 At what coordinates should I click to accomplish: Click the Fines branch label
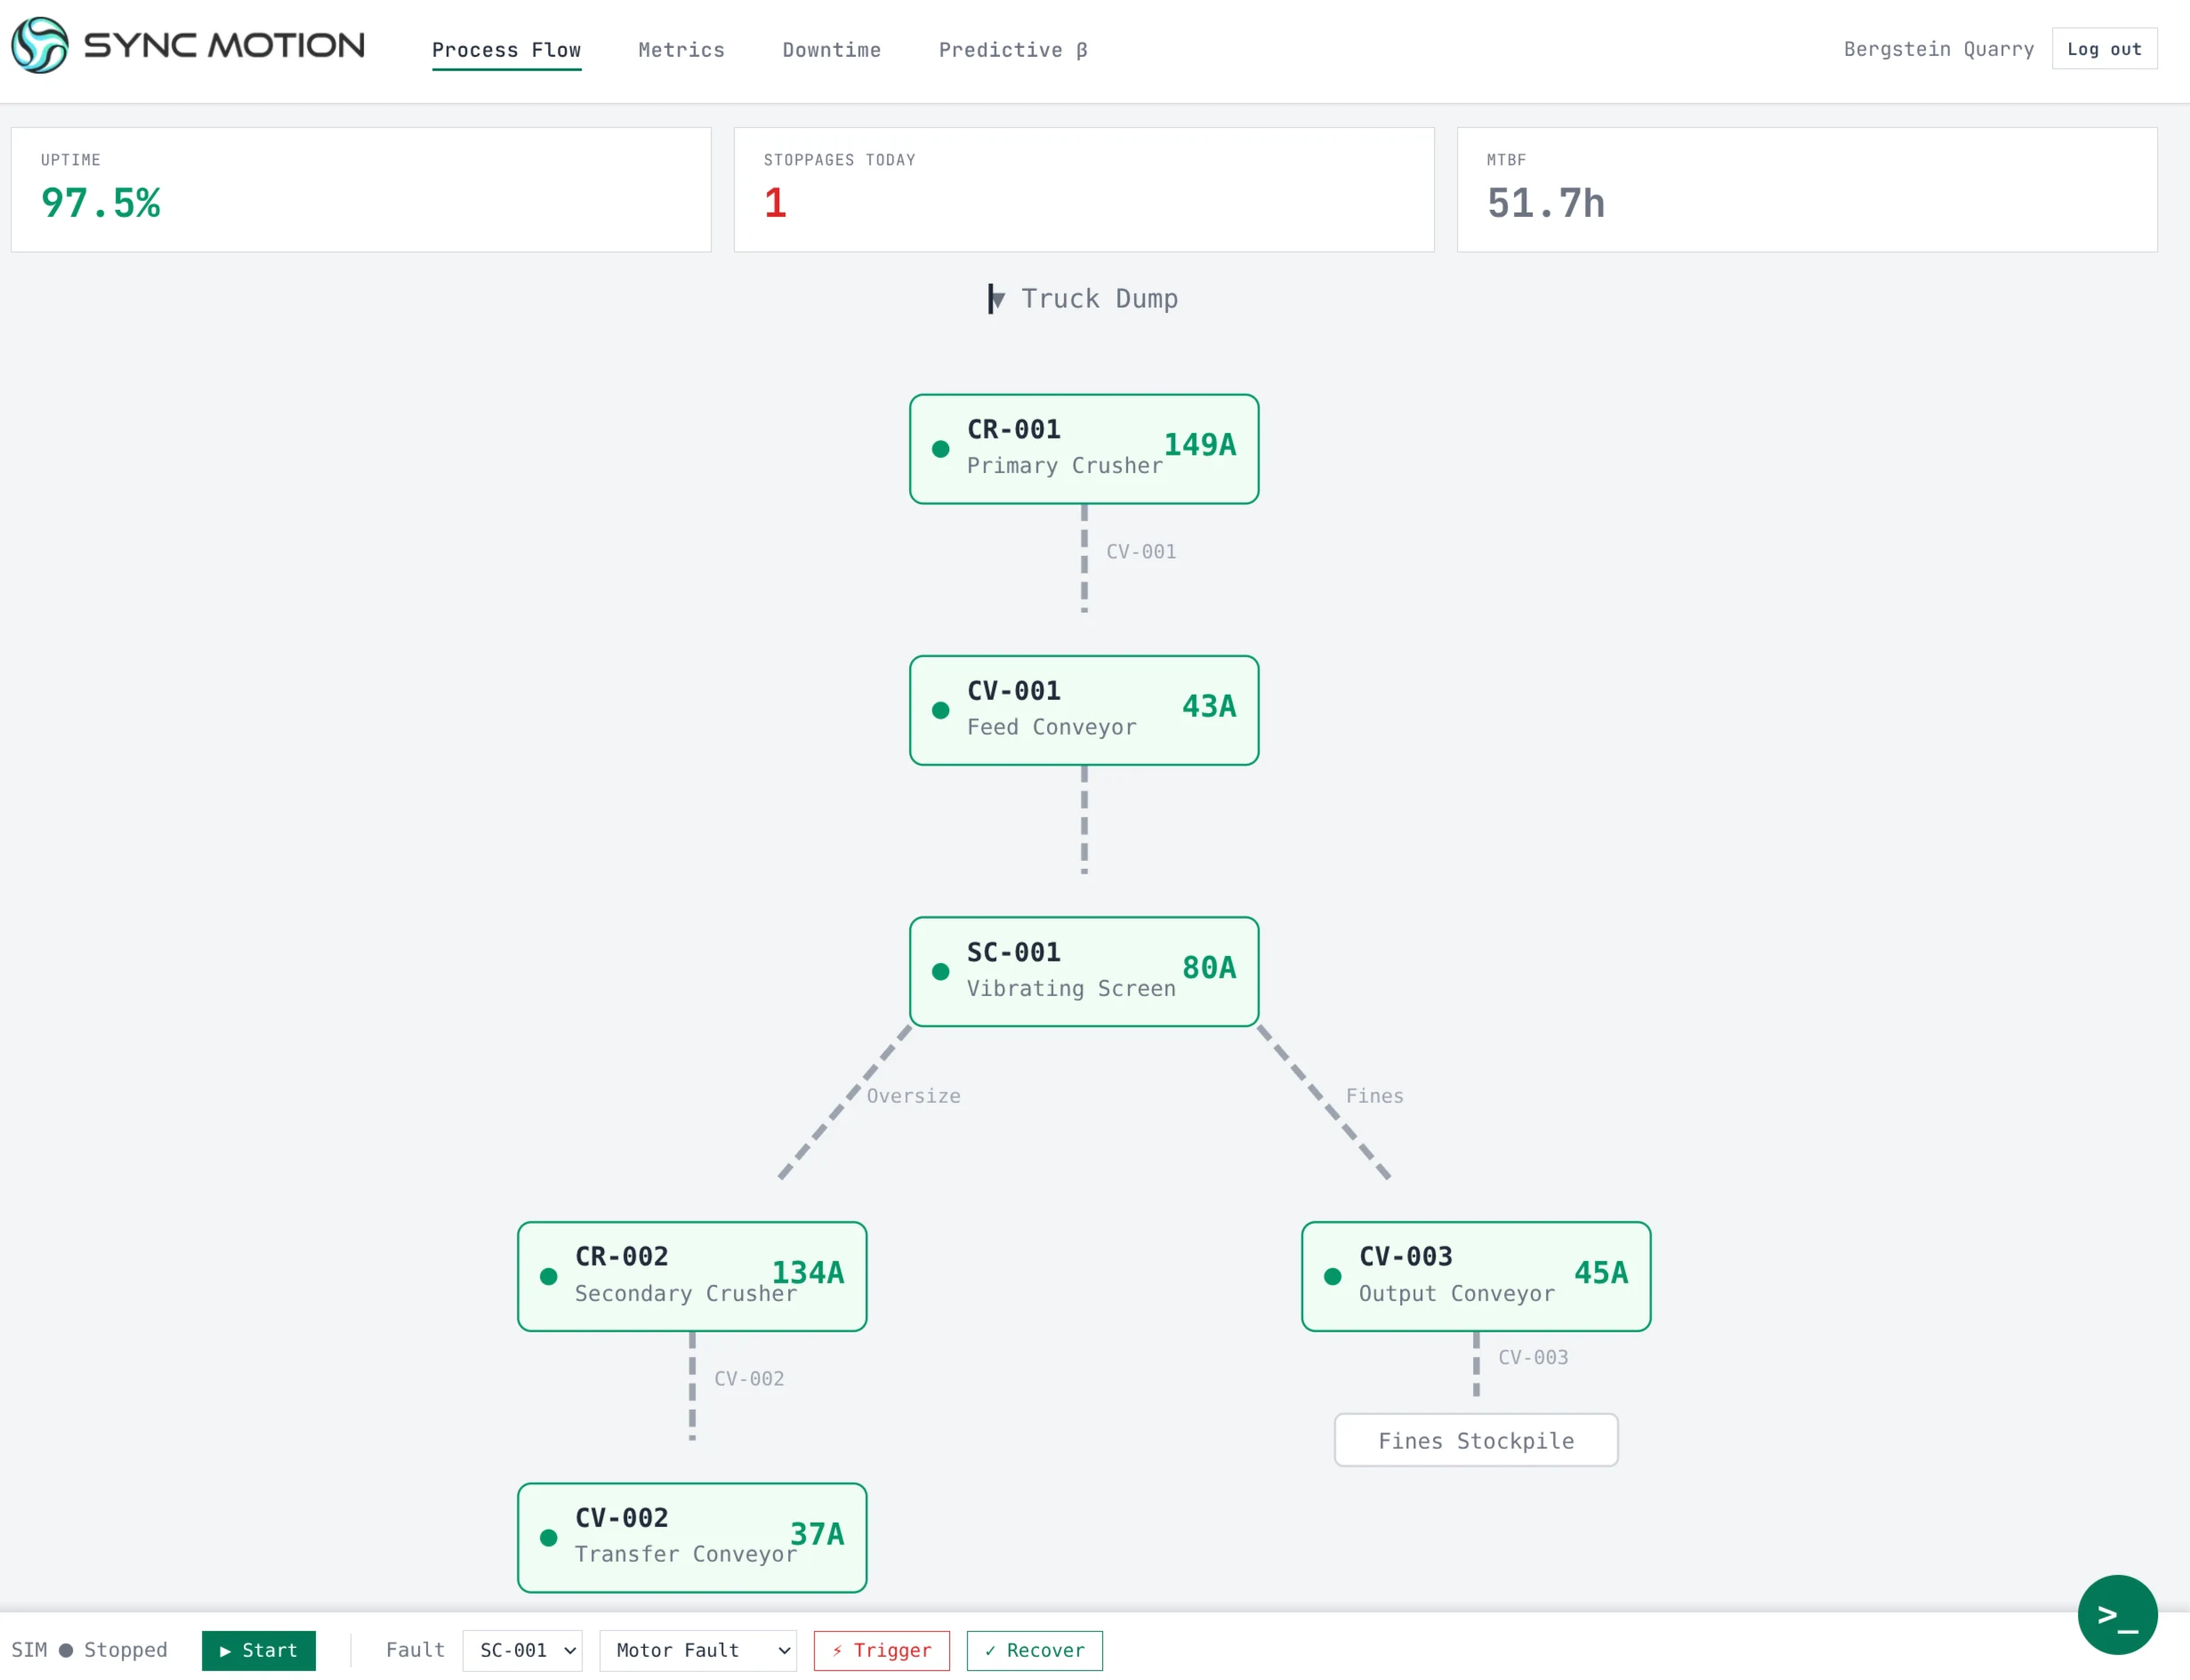coord(1374,1096)
